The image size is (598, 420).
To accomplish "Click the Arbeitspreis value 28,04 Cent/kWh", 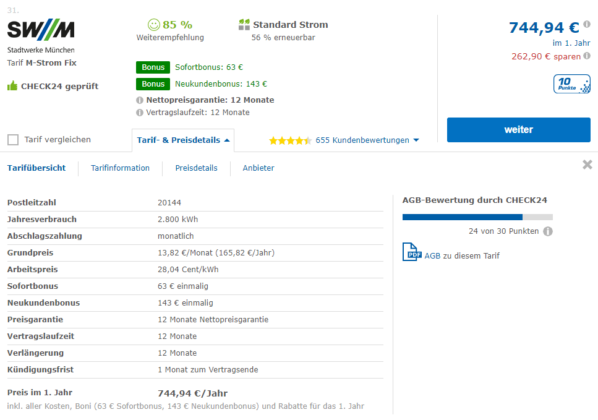I will point(188,269).
